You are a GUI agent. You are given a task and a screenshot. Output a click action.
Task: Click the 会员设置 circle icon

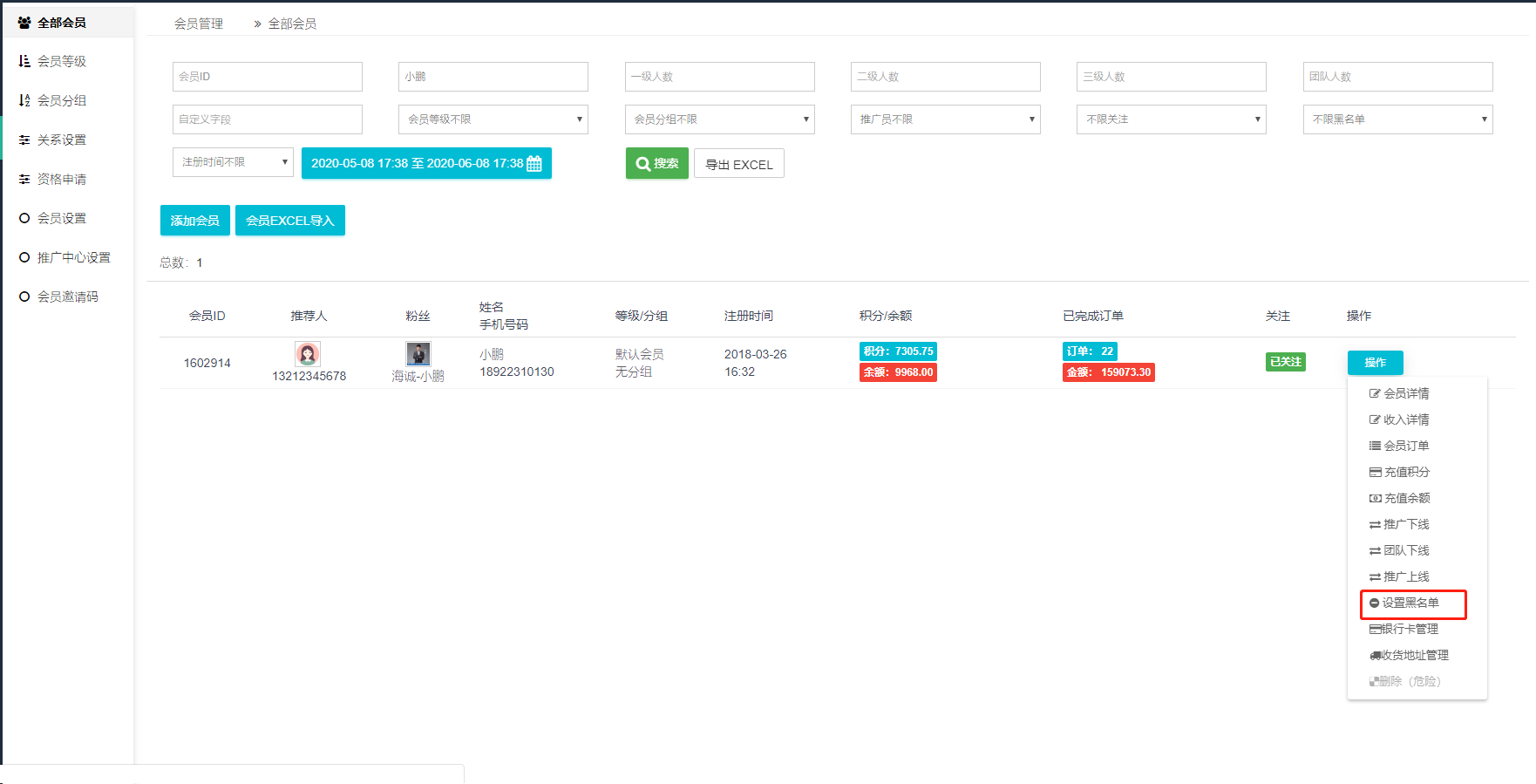(24, 218)
